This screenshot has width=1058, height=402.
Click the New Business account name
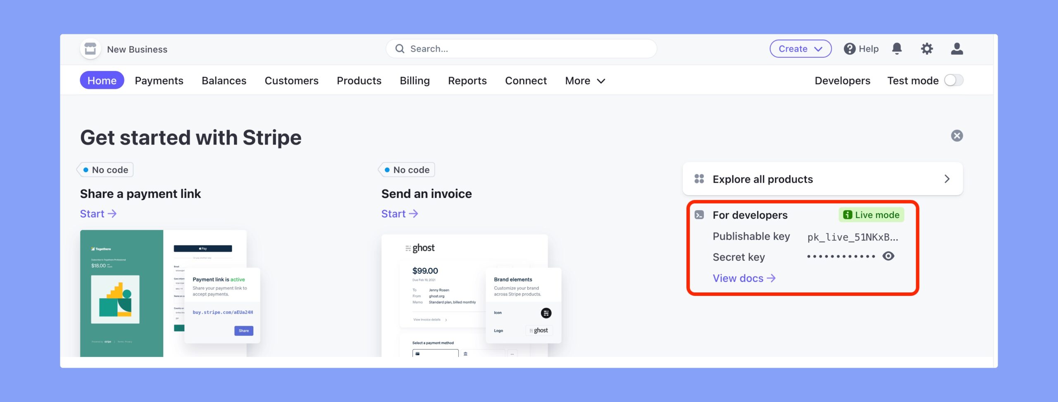[137, 49]
